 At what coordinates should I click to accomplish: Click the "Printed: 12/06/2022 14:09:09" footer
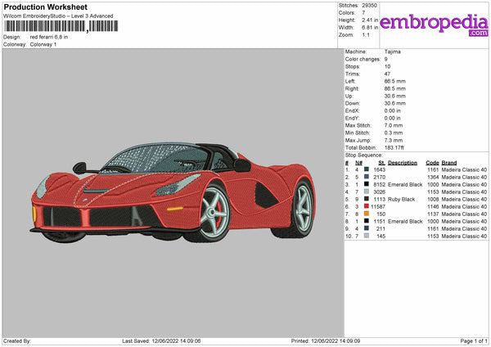pyautogui.click(x=326, y=340)
